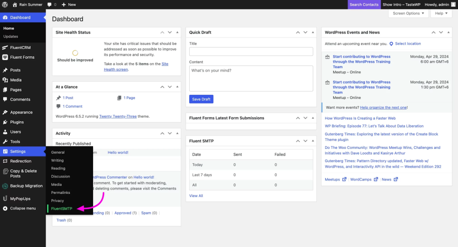Toggle the Fluent SMTP widget panel
Viewport: 458px width, 247px height.
[x=313, y=141]
